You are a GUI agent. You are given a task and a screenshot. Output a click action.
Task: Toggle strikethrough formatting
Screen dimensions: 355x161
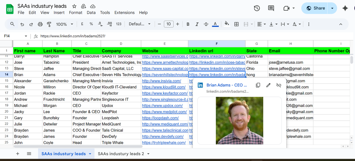[x=206, y=24]
